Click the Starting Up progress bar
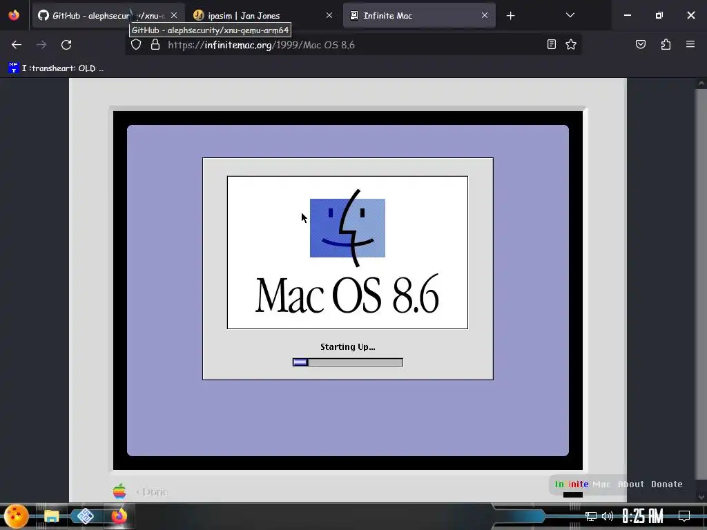The image size is (707, 530). [x=348, y=362]
